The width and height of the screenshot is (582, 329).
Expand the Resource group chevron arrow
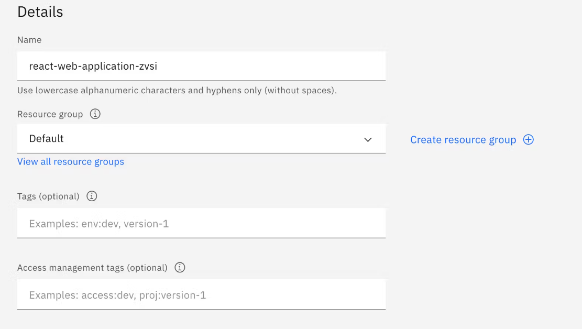click(x=367, y=140)
